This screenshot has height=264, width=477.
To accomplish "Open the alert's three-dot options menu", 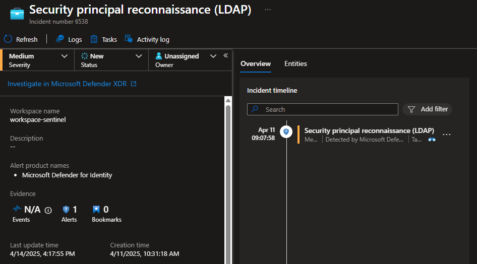I will click(446, 135).
